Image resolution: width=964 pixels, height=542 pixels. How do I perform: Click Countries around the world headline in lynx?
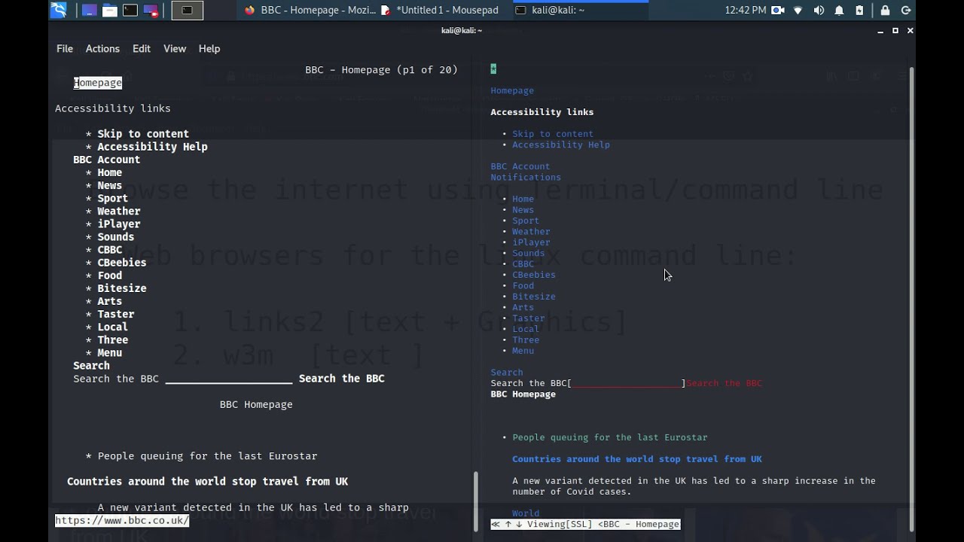(207, 482)
